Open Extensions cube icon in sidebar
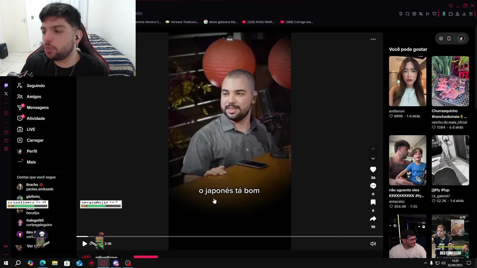Image resolution: width=477 pixels, height=268 pixels. pyautogui.click(x=6, y=141)
